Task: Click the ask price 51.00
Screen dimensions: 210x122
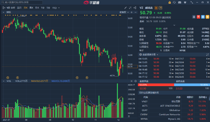Action: pyautogui.click(x=179, y=88)
